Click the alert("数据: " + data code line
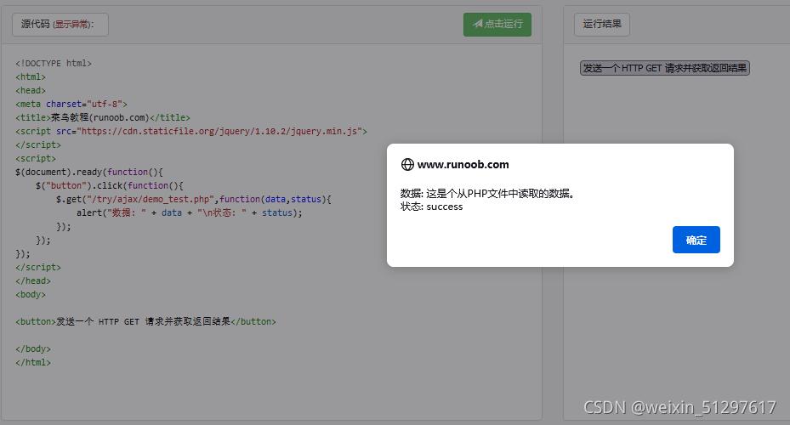The height and width of the screenshot is (425, 790). (x=190, y=212)
